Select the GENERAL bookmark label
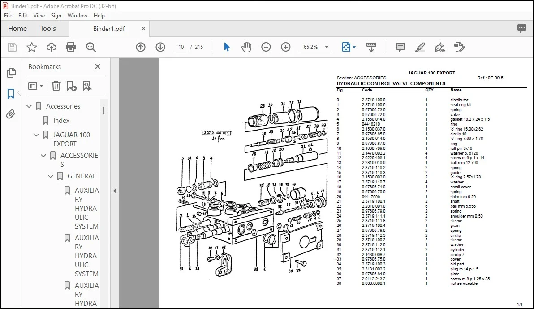The height and width of the screenshot is (309, 534). (82, 176)
